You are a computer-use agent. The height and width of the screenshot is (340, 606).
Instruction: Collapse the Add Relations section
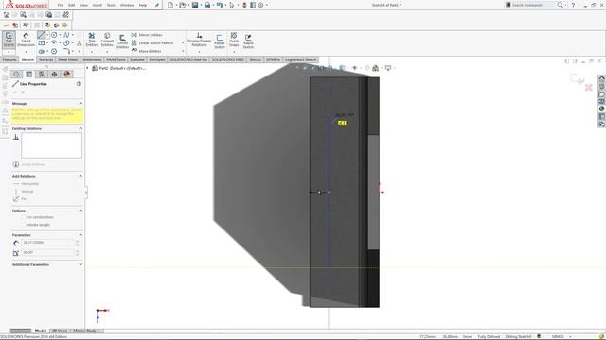pyautogui.click(x=80, y=176)
